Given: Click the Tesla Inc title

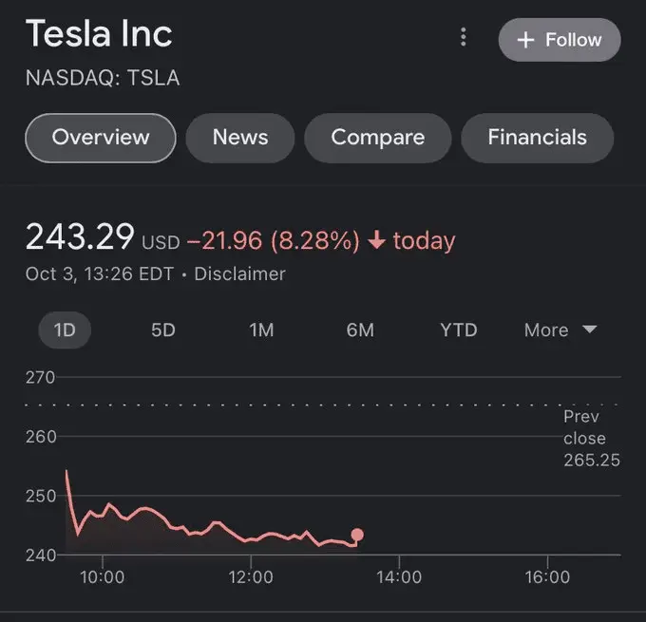Looking at the screenshot, I should click(x=99, y=34).
